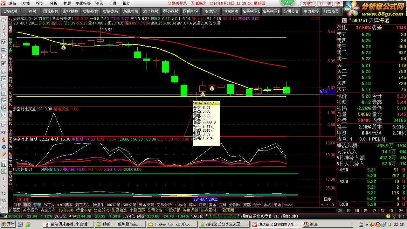Select the 管理 tab at bottom
The width and height of the screenshot is (407, 229).
(x=37, y=205)
